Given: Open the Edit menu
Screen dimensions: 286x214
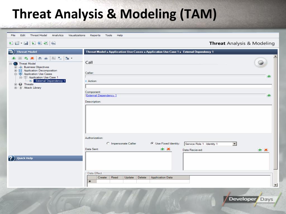Looking at the screenshot, I should [x=23, y=35].
